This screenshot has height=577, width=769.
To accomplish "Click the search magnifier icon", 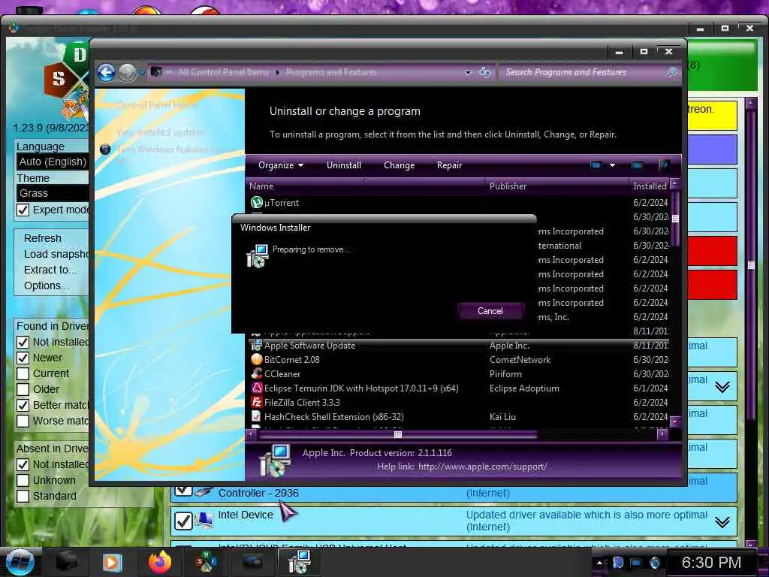I will point(672,72).
